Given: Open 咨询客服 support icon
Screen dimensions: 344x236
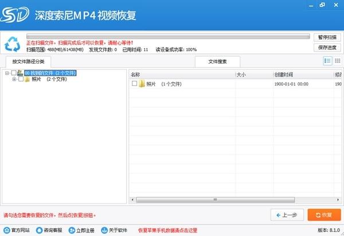Looking at the screenshot, I should [39, 230].
